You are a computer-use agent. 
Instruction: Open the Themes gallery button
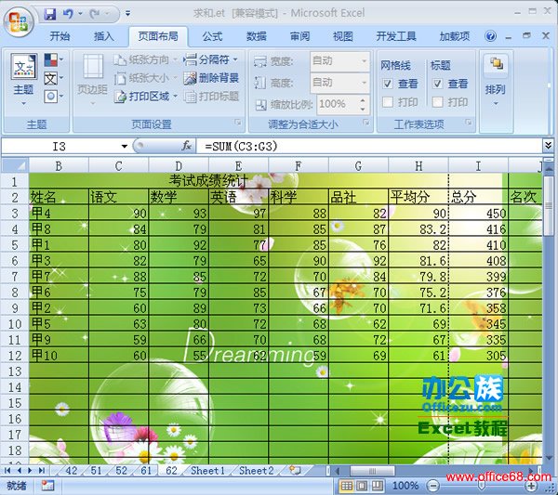point(23,79)
